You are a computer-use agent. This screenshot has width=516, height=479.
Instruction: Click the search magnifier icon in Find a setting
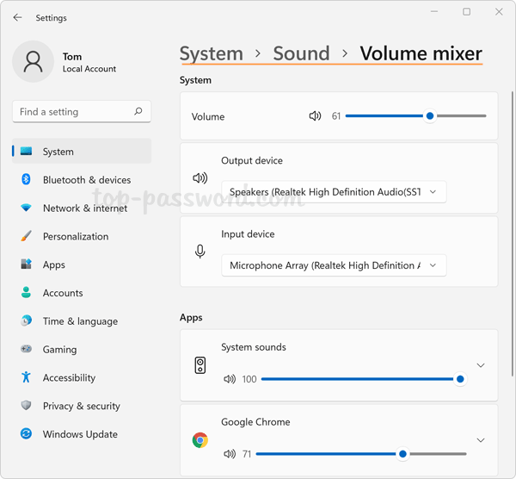tap(138, 111)
